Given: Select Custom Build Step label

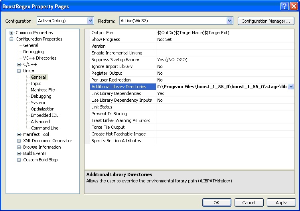Looking at the screenshot, I should pyautogui.click(x=40, y=160).
